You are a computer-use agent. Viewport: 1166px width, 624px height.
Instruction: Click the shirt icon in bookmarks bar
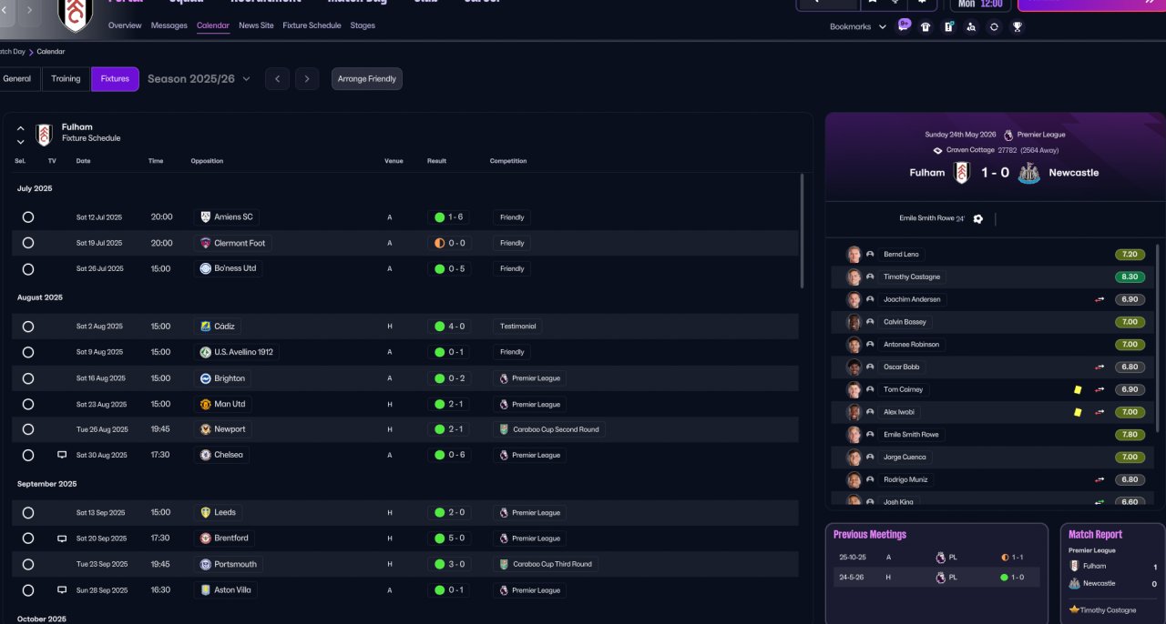pos(926,26)
